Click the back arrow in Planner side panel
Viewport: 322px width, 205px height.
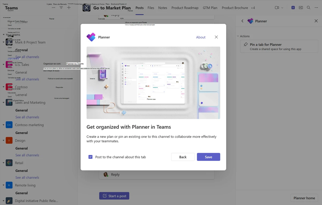click(x=242, y=21)
